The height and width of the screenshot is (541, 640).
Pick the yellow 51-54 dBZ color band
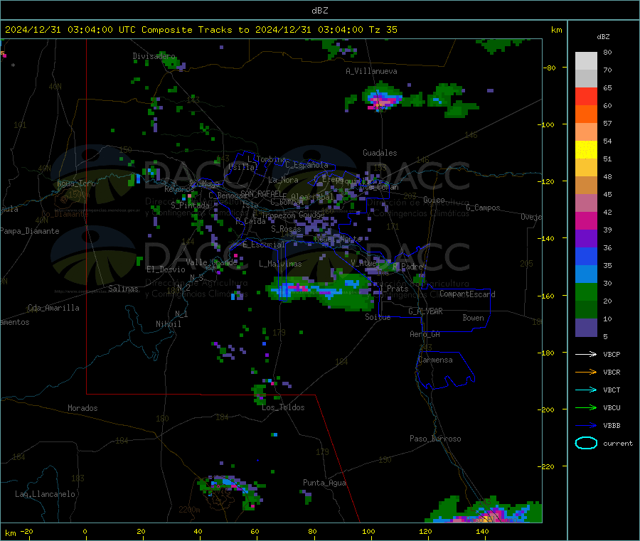pos(586,150)
